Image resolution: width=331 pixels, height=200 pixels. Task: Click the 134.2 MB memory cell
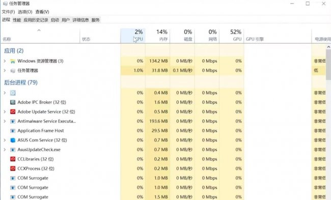158,61
